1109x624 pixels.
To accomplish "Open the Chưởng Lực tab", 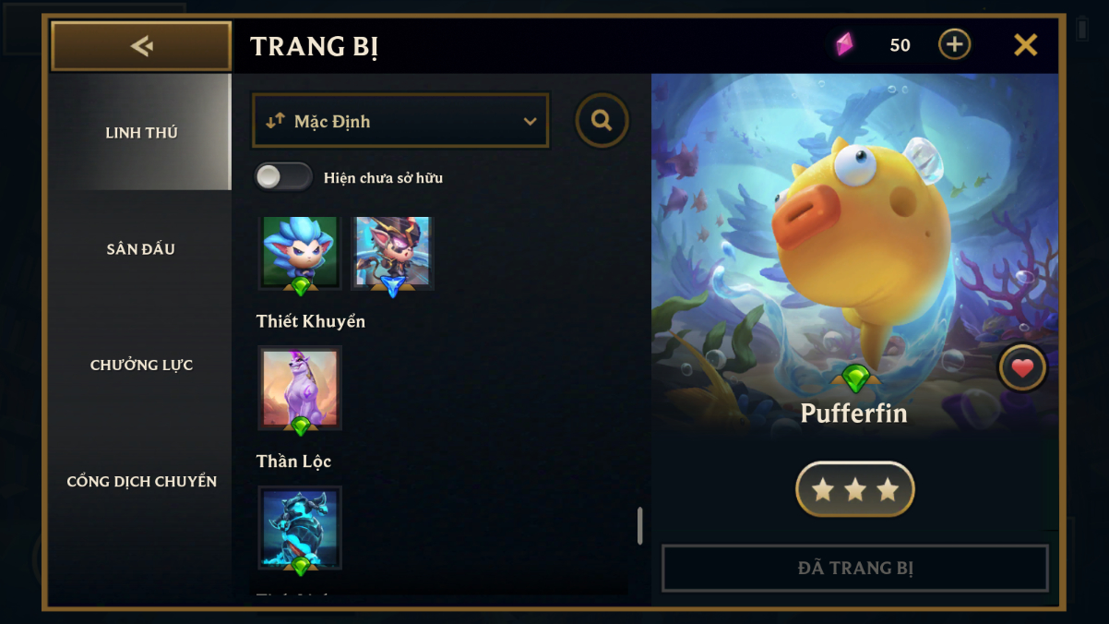I will point(141,365).
